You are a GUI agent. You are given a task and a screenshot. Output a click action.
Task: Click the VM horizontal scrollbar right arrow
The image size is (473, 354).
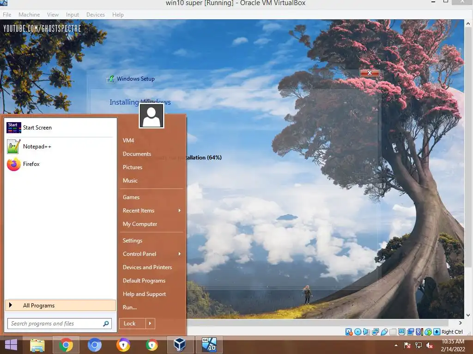pyautogui.click(x=461, y=323)
